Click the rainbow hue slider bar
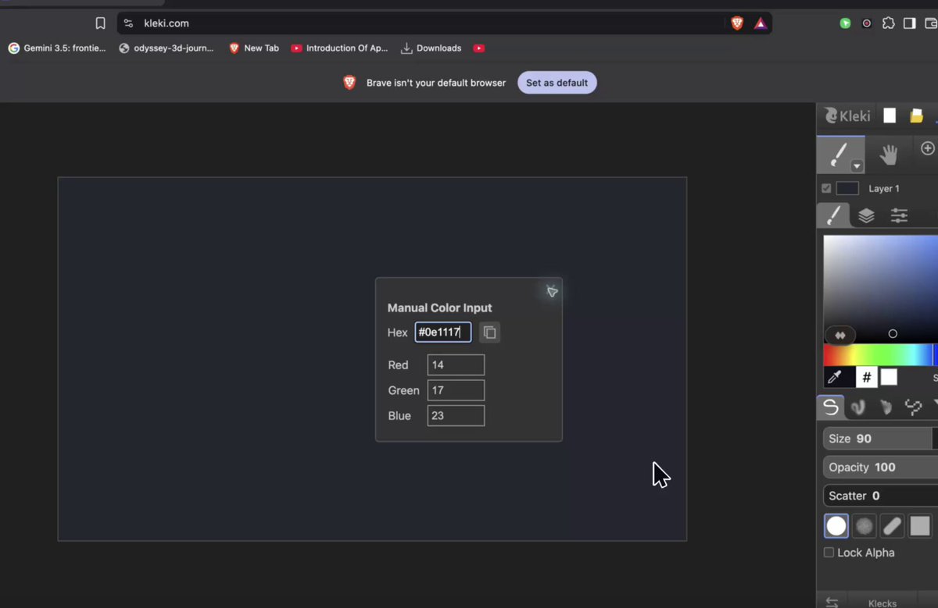The width and height of the screenshot is (938, 608). click(881, 355)
